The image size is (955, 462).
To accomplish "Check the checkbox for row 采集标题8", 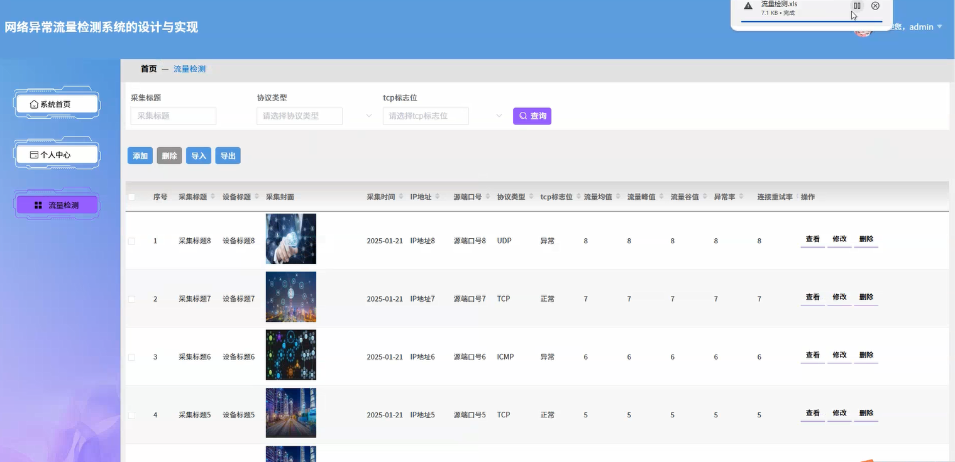I will pos(131,241).
